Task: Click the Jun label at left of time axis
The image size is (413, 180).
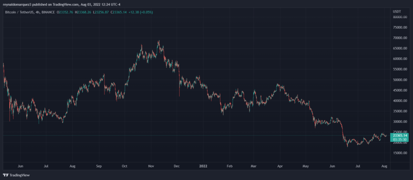Action: [20, 166]
